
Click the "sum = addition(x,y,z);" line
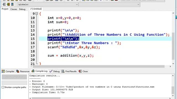71,56
